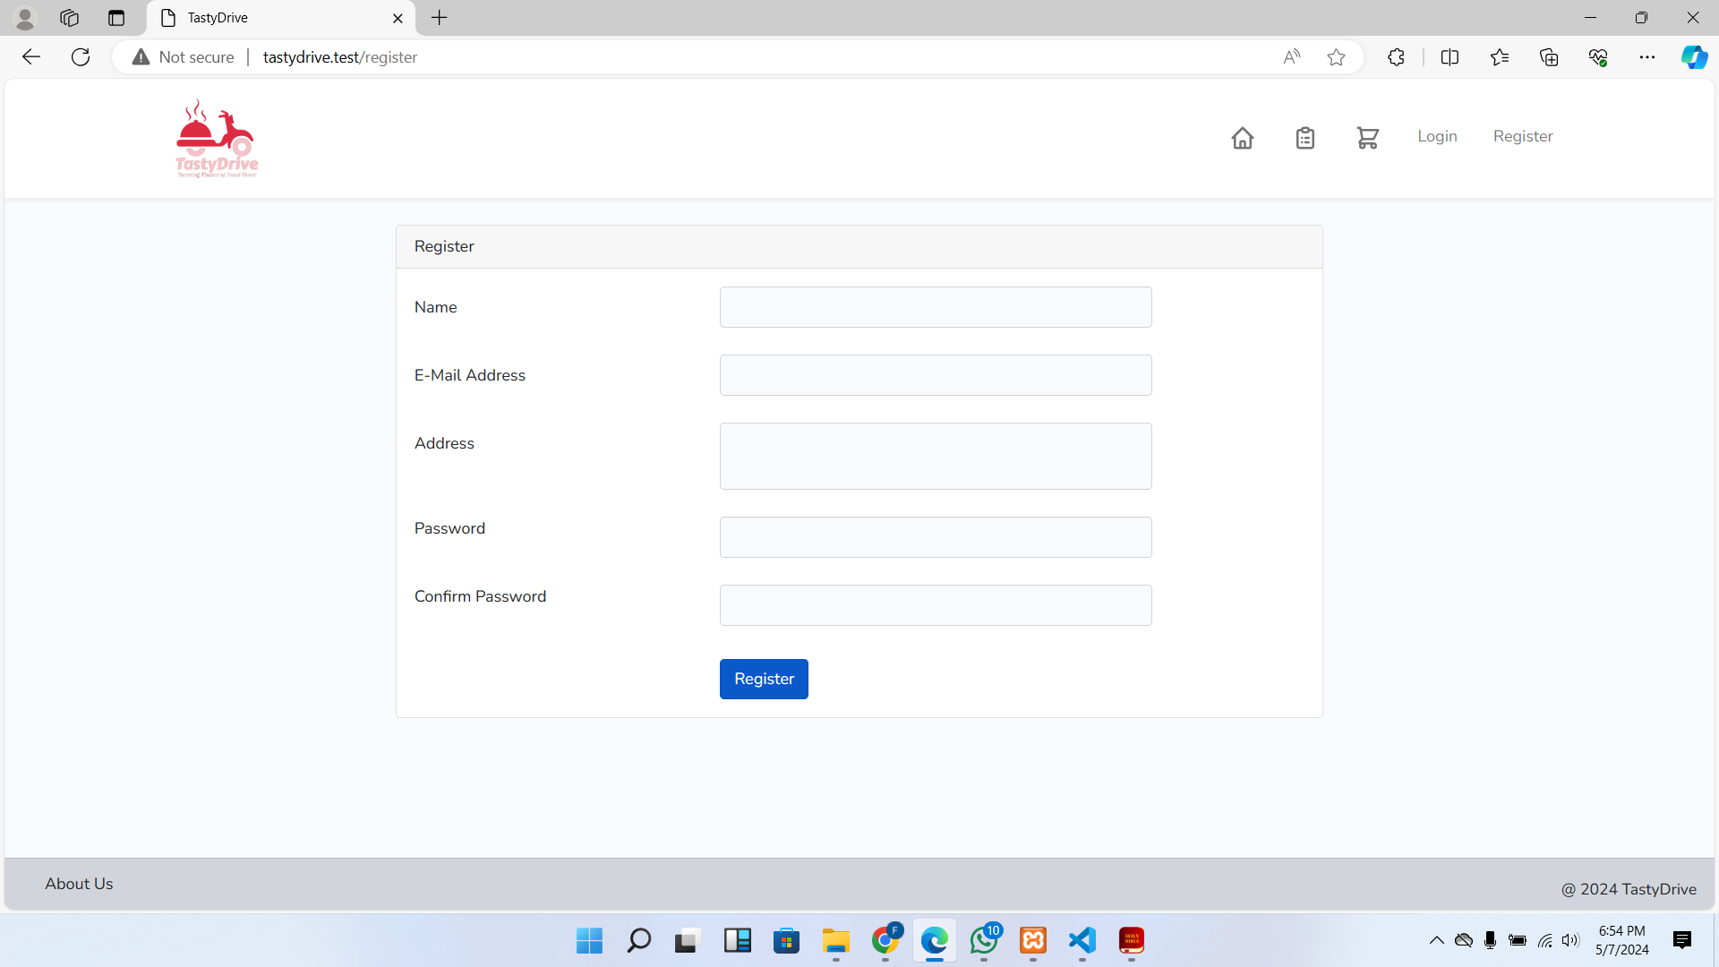Select the Password input field
Image resolution: width=1719 pixels, height=967 pixels.
click(935, 537)
